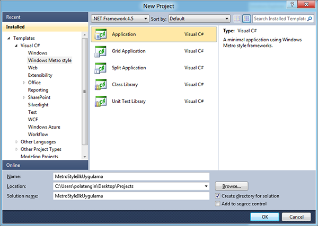The width and height of the screenshot is (318, 226).
Task: Select the Class Library template icon
Action: pos(101,85)
